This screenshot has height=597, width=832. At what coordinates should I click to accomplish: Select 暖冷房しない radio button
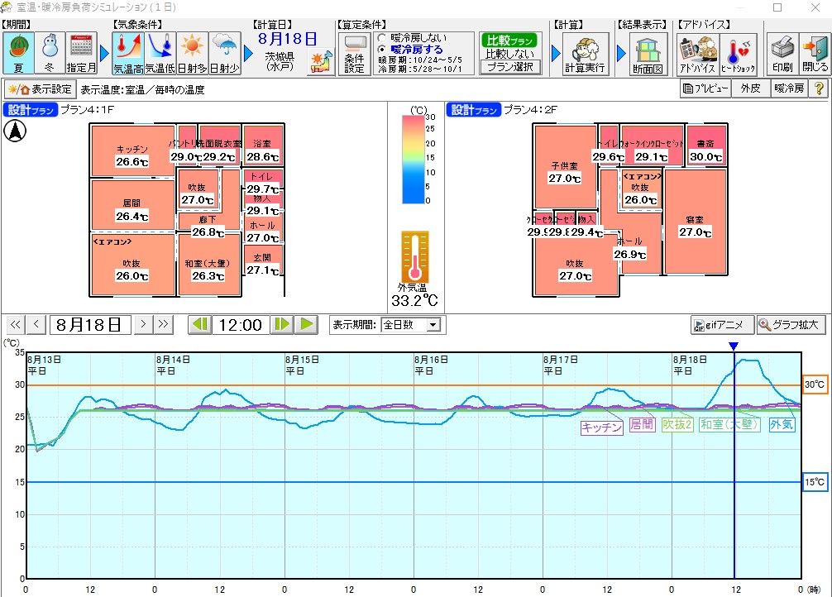click(x=381, y=38)
